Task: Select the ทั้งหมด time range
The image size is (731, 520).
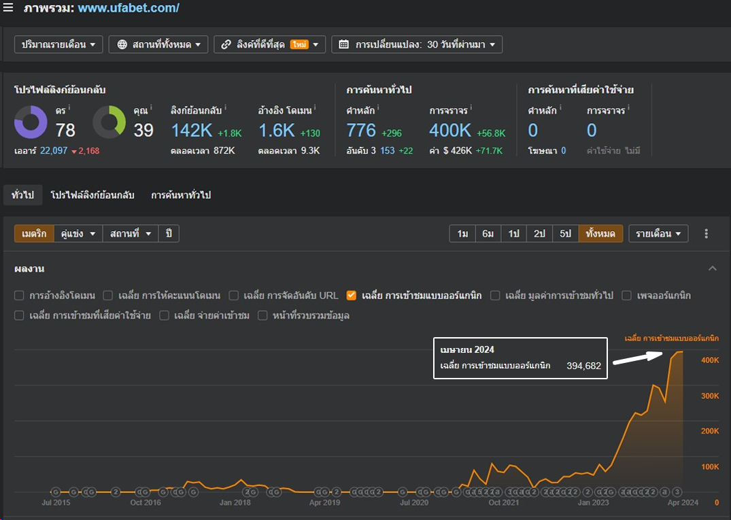Action: [600, 233]
